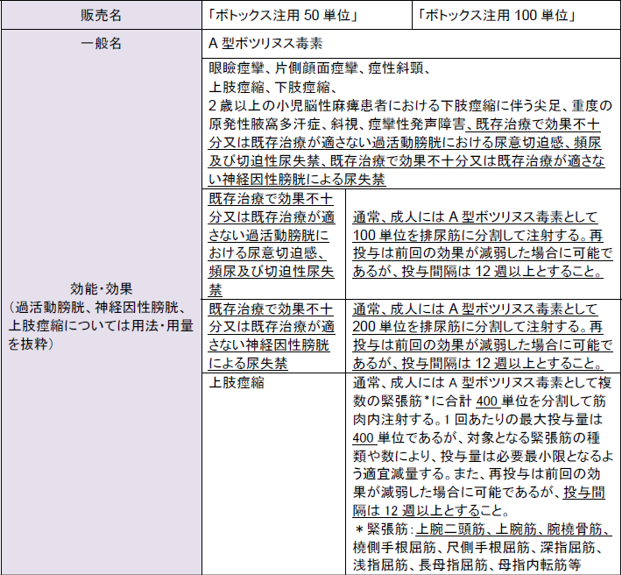
Task: Click the 2 歳以上の小児脳性麻痺患者 line
Action: coord(410,105)
